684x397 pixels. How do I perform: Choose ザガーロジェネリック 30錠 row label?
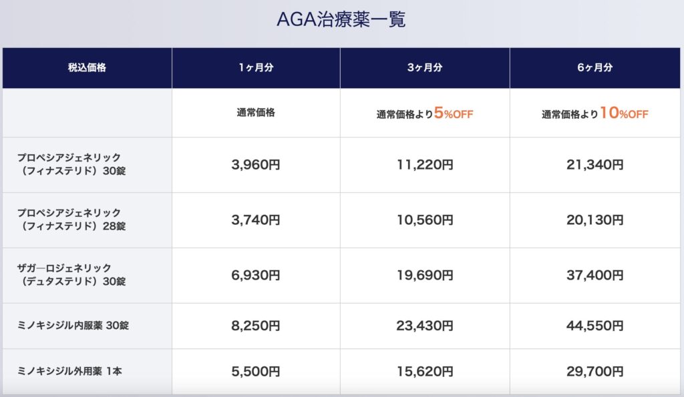tap(70, 275)
